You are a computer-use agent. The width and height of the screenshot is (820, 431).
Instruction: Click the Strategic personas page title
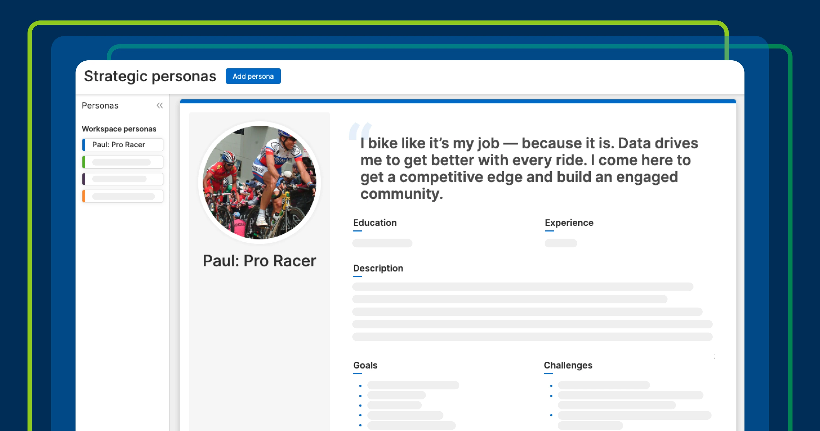[150, 76]
